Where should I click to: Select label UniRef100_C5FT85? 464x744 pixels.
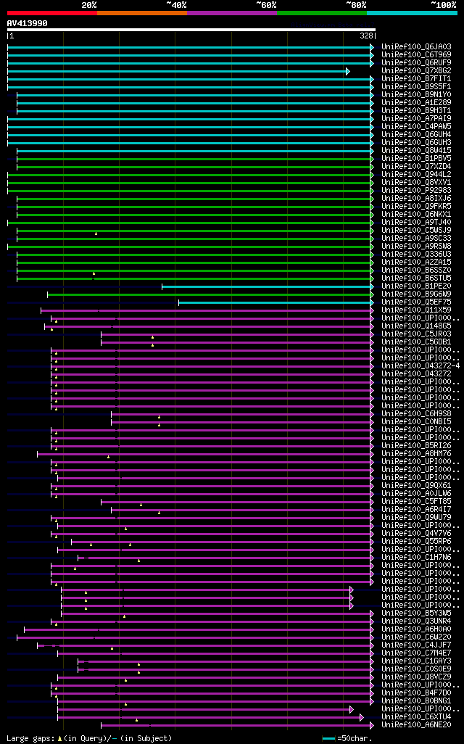click(x=416, y=502)
